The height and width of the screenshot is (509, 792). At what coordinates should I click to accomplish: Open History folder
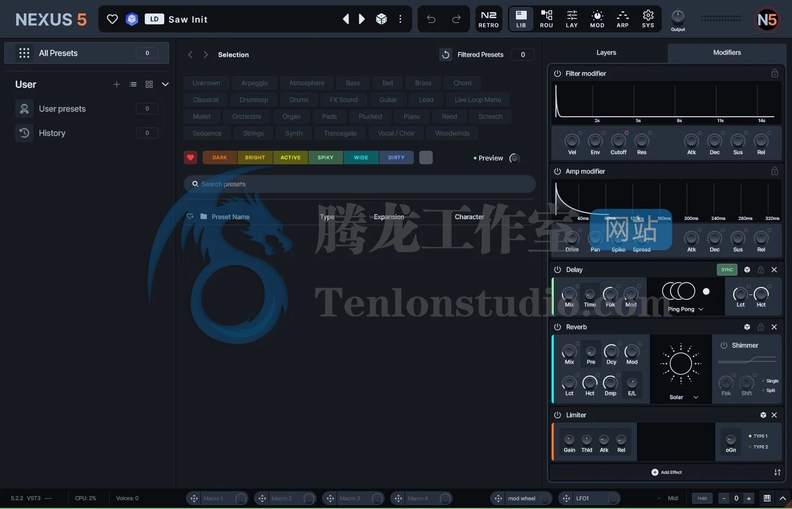pos(86,133)
